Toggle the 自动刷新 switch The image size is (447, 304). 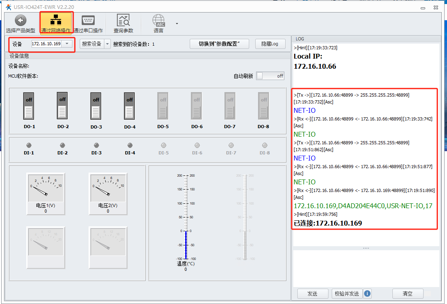pos(270,76)
